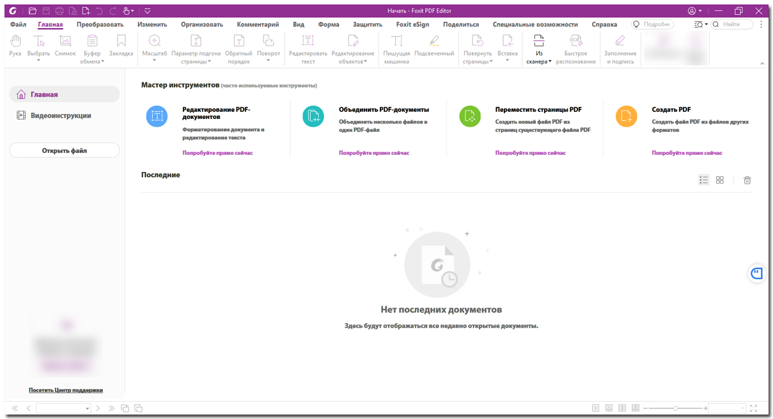Select the Hand (Рука) tool

coord(16,43)
